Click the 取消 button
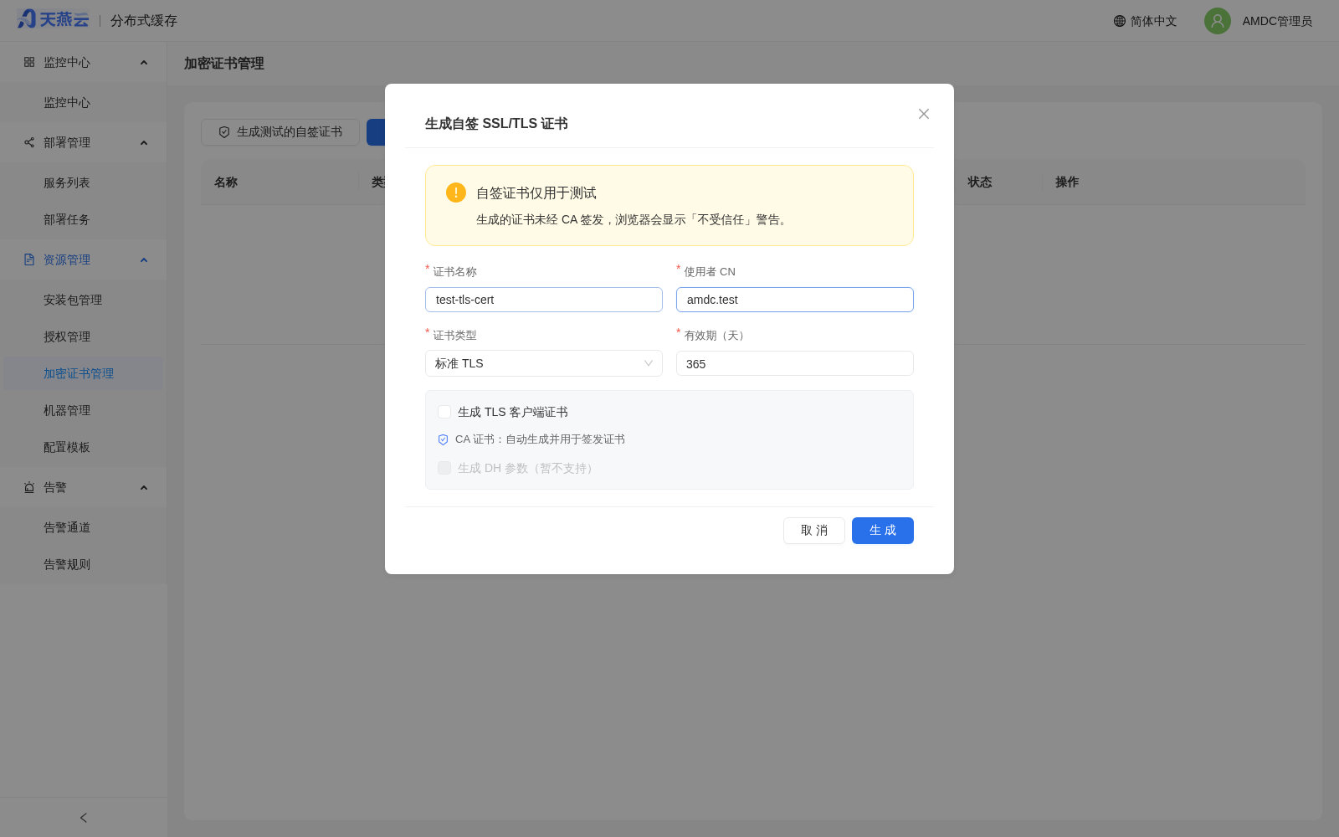This screenshot has height=837, width=1339. point(814,531)
